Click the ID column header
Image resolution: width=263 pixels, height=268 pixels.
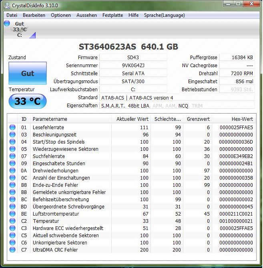pyautogui.click(x=24, y=119)
